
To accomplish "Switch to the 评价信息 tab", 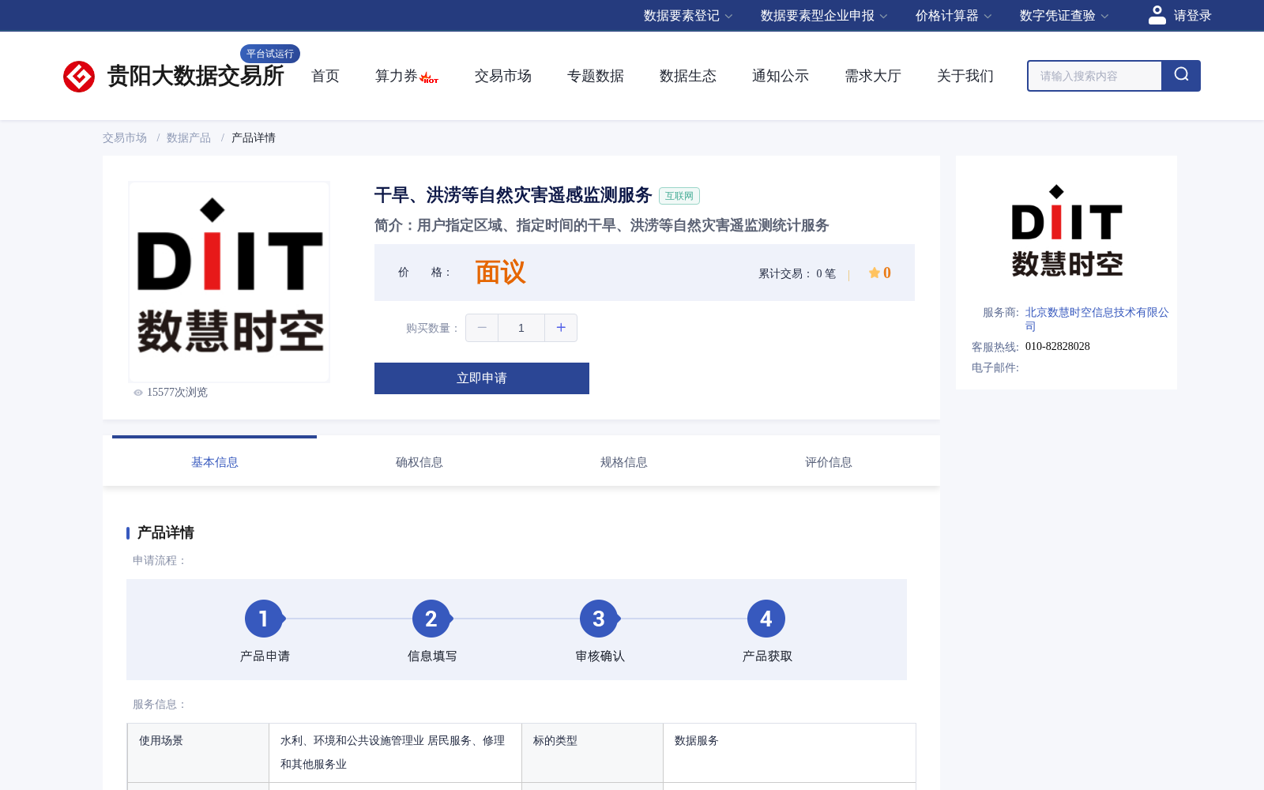I will point(829,462).
